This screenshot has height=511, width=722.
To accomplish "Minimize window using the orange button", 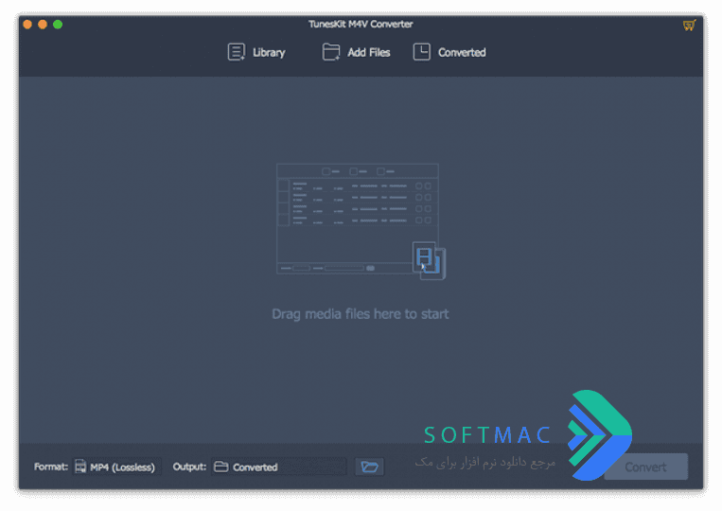I will point(43,25).
